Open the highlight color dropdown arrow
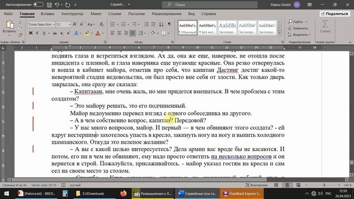The height and width of the screenshot is (199, 354). point(92,33)
